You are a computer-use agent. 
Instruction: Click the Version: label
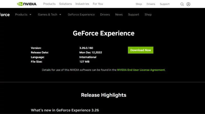click(36, 48)
